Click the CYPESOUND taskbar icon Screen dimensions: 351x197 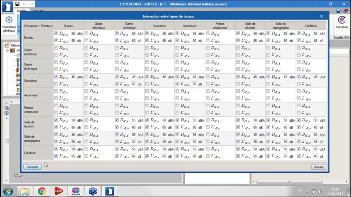109,191
